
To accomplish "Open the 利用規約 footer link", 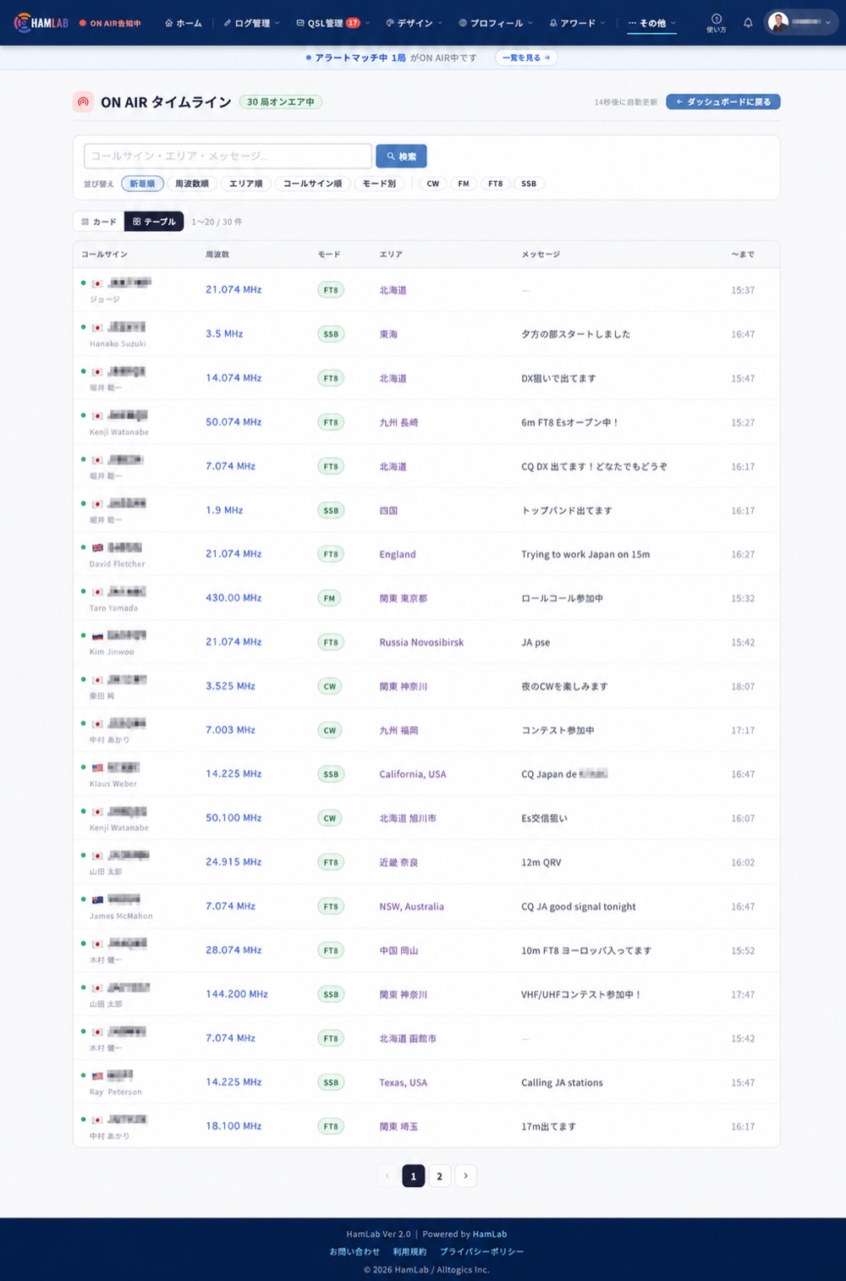I will point(409,1251).
